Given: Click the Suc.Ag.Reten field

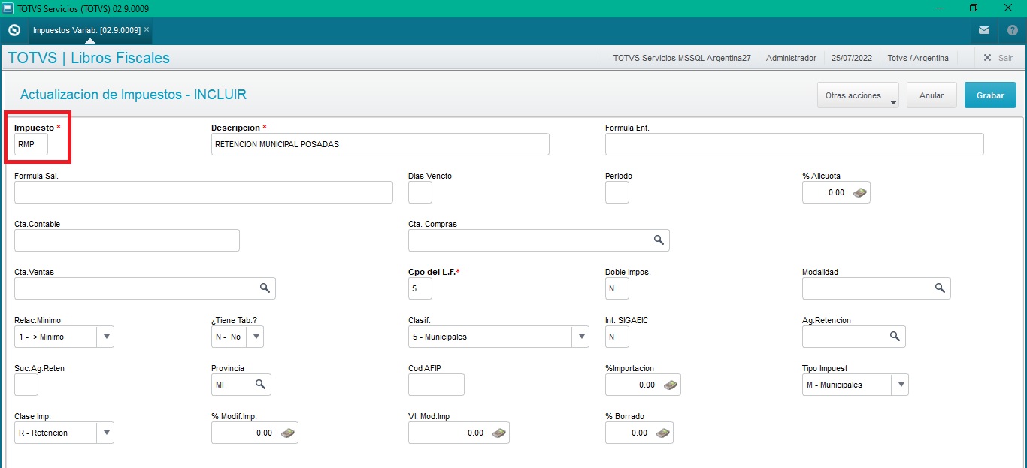Looking at the screenshot, I should (x=26, y=385).
